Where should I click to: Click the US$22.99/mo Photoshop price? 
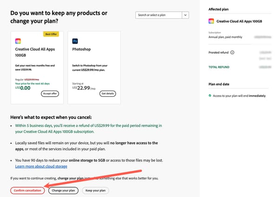84,87
